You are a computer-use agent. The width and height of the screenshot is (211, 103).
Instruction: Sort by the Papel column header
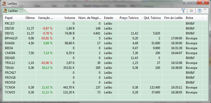[12, 18]
